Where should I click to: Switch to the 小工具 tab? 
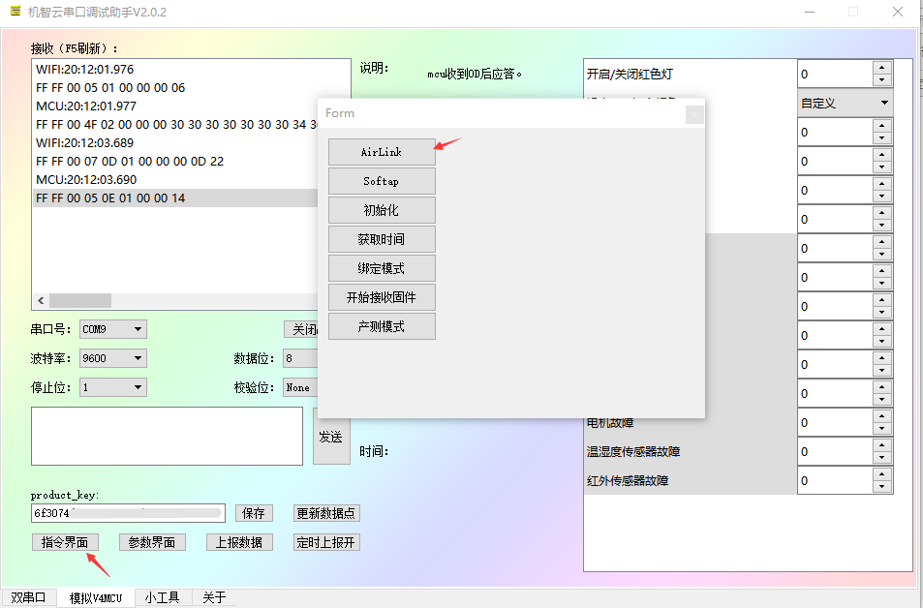point(162,597)
